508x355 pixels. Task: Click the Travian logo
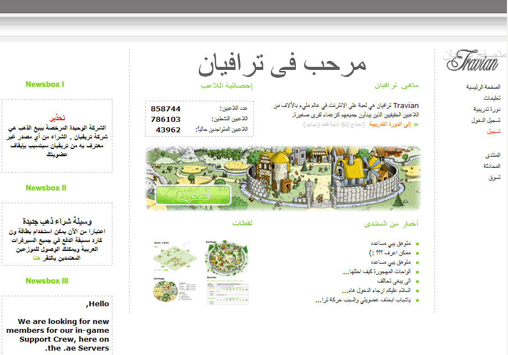tap(473, 60)
